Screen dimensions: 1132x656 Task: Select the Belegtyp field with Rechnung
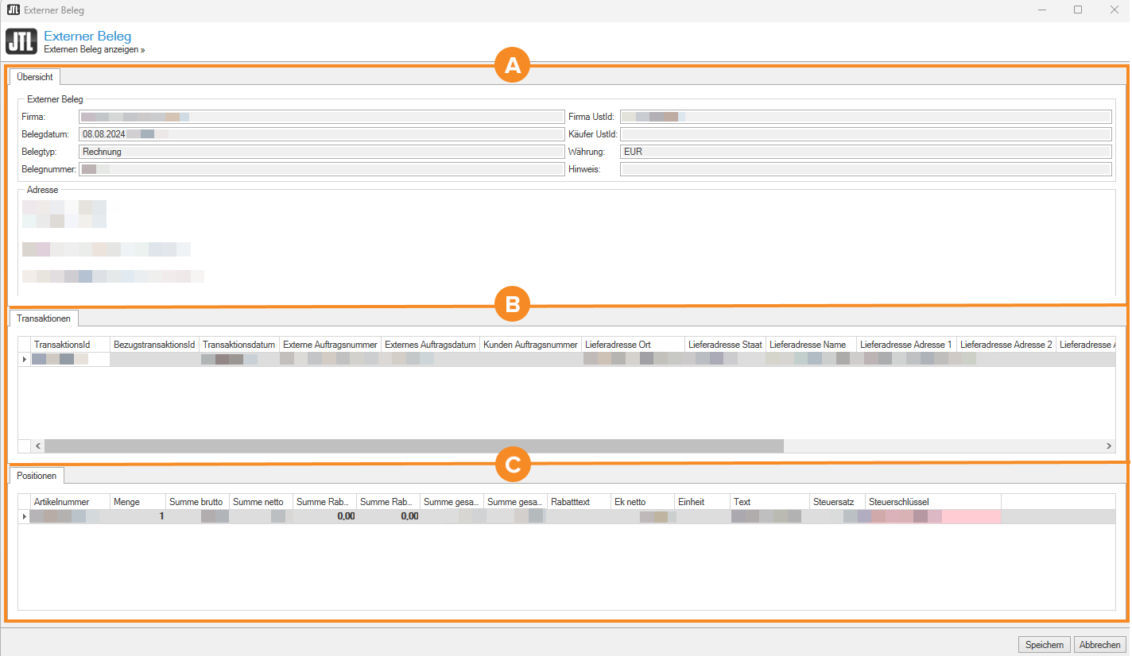[320, 152]
